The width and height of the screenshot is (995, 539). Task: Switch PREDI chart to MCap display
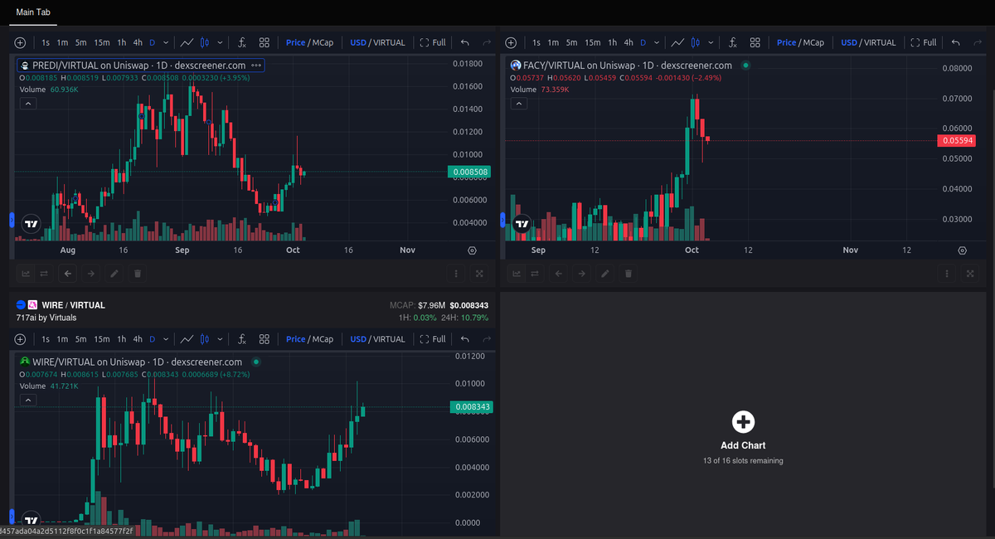point(323,42)
